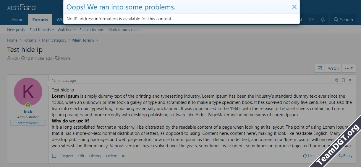
Task: Click the post's 12 minutes ago timestamp
Action: pos(64,81)
